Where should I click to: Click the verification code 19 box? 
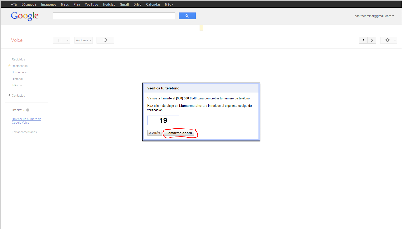(x=163, y=120)
